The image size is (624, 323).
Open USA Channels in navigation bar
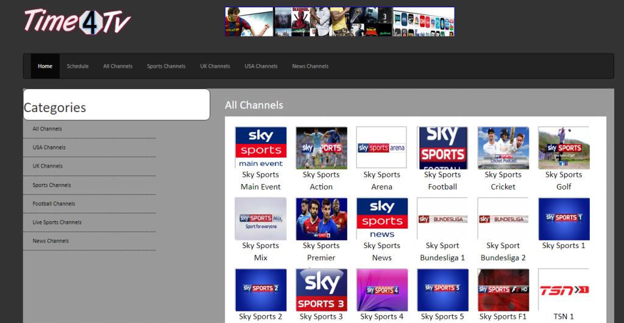pyautogui.click(x=261, y=66)
